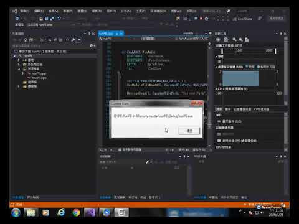This screenshot has height=224, width=299.
Task: Collapse the CPU usage graph section
Action: pyautogui.click(x=216, y=89)
